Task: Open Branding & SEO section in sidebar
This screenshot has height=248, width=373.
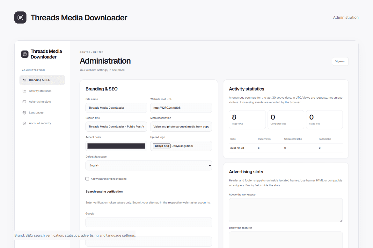Action: 42,80
